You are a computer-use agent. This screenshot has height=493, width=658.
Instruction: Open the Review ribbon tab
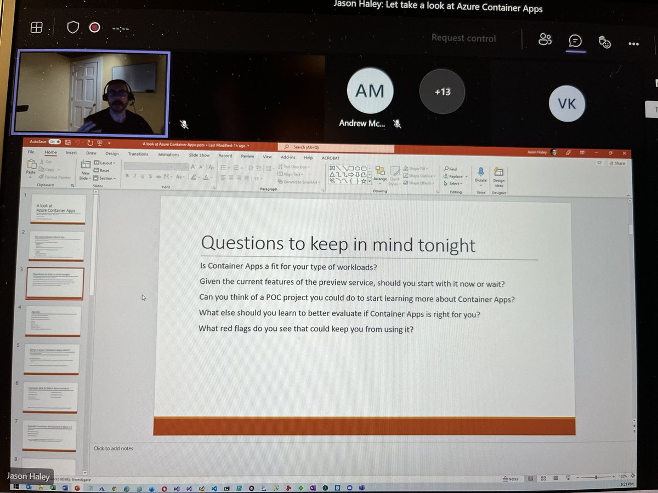click(x=247, y=156)
